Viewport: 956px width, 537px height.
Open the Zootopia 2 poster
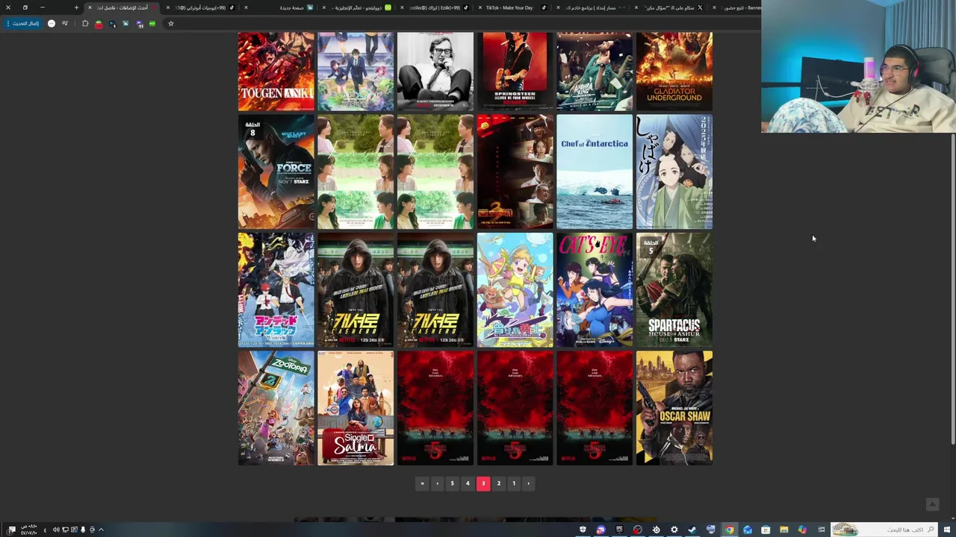tap(276, 408)
